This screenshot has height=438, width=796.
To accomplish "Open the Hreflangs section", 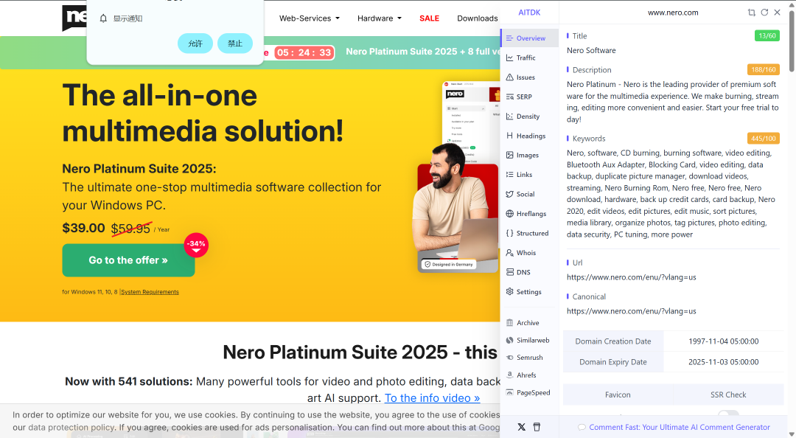I will click(529, 213).
